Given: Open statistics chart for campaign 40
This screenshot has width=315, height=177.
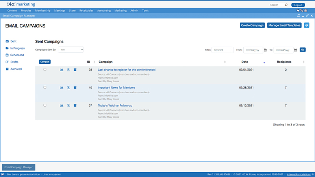Looking at the screenshot, I should pos(61,87).
